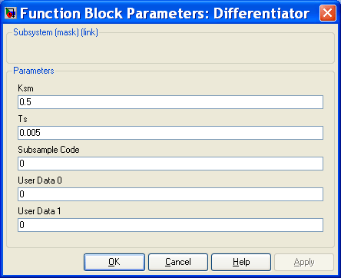Click the Subsample Code label

pyautogui.click(x=48, y=150)
